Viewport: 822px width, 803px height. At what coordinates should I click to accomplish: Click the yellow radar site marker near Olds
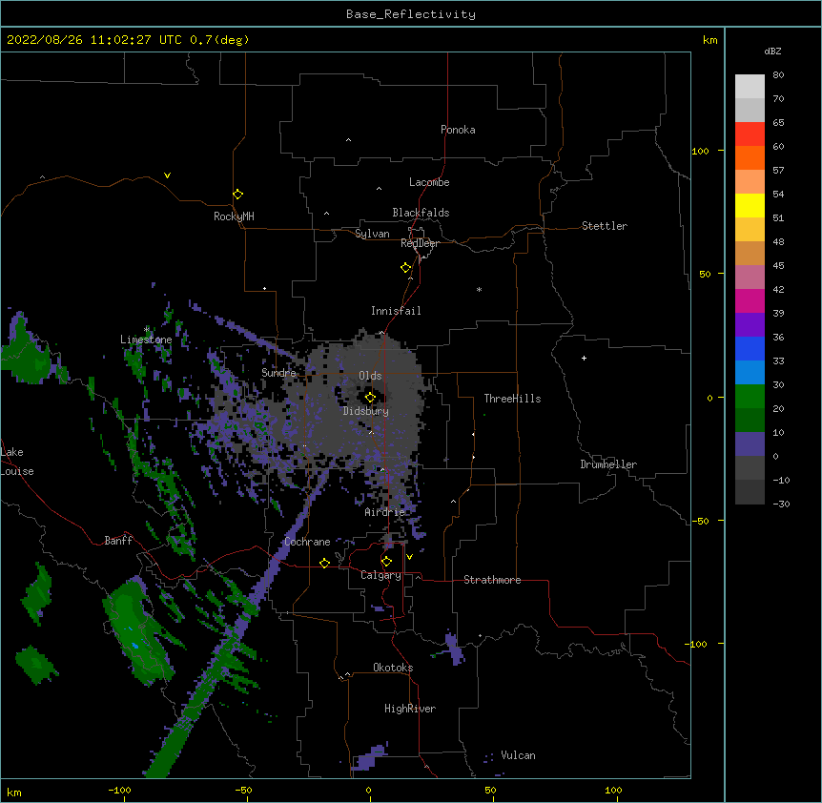tap(370, 397)
